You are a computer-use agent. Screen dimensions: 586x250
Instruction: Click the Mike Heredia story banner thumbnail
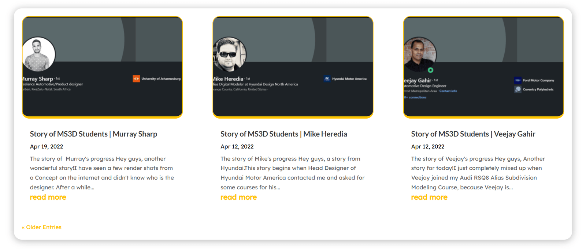293,67
